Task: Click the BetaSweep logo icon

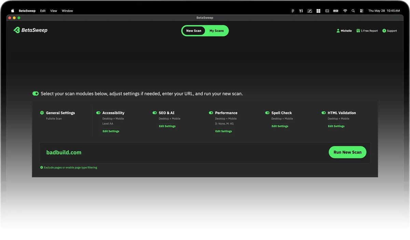Action: 16,30
